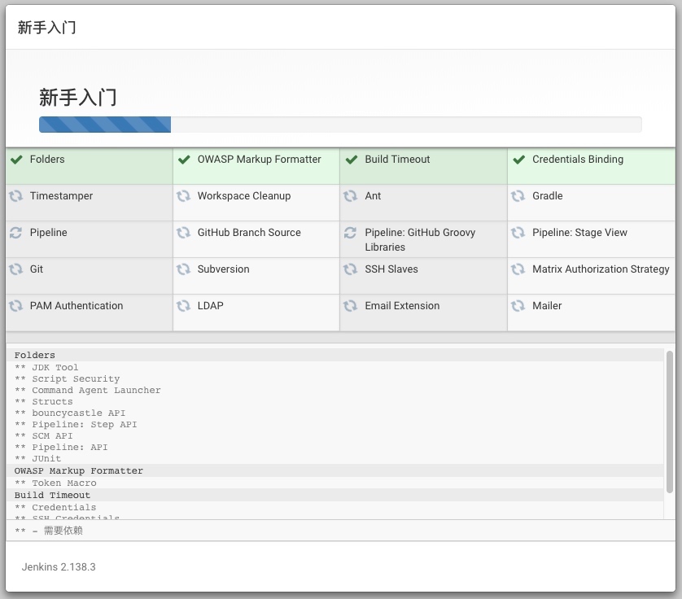Click the checkmark next to OWASP Markup Formatter
The image size is (682, 599).
[184, 160]
